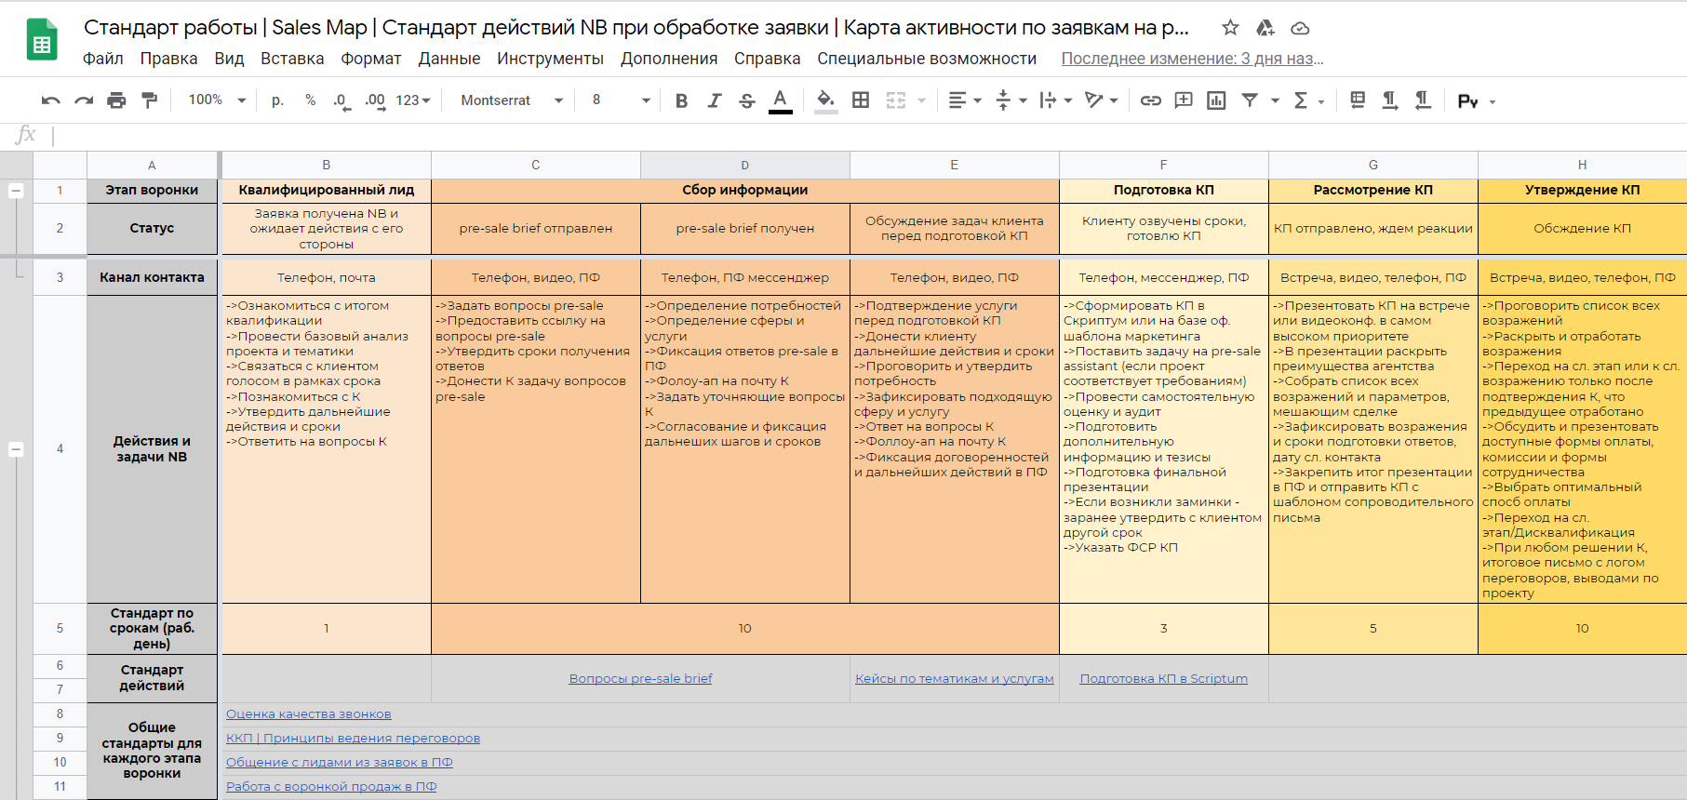Click the freeze/header rows toolbar icon

pyautogui.click(x=1358, y=100)
